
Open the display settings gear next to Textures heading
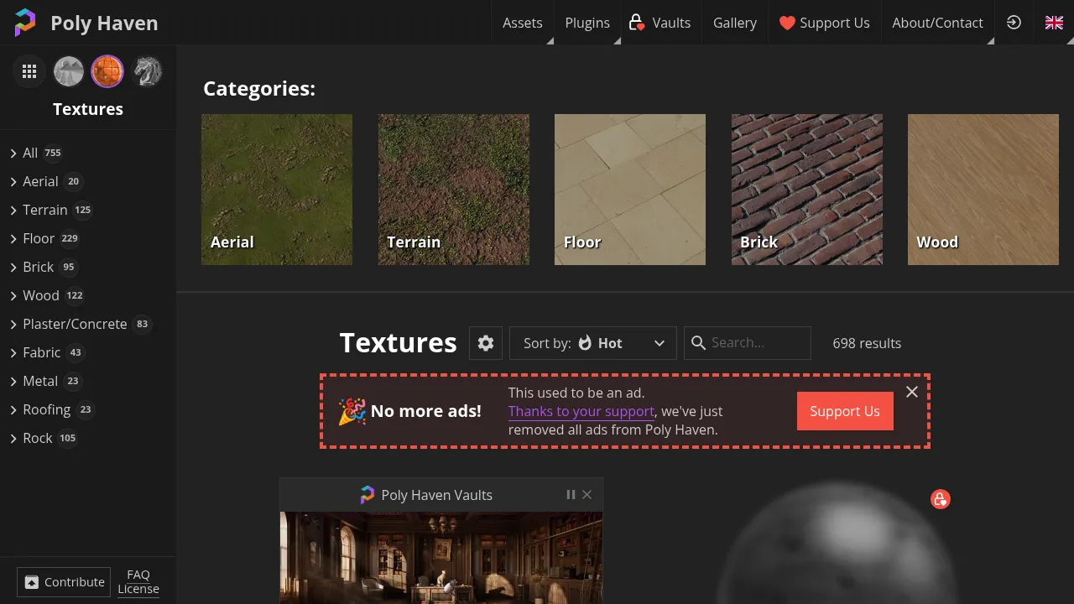[485, 342]
